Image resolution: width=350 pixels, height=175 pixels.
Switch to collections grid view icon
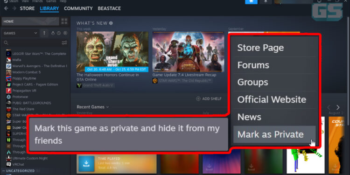[x=64, y=21]
